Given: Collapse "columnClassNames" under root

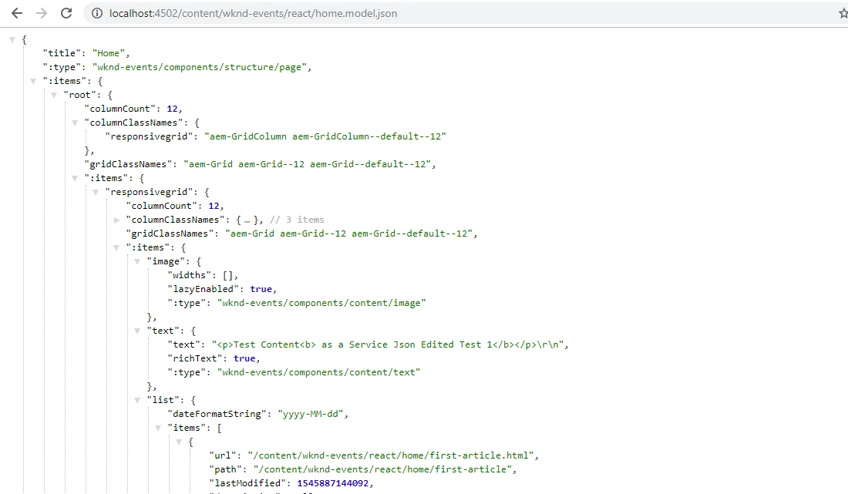Looking at the screenshot, I should 75,123.
